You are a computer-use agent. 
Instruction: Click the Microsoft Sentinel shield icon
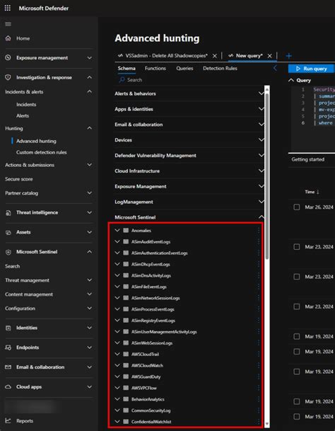point(8,252)
